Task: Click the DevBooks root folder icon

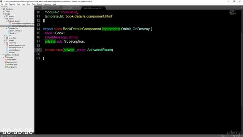Action: [4, 9]
